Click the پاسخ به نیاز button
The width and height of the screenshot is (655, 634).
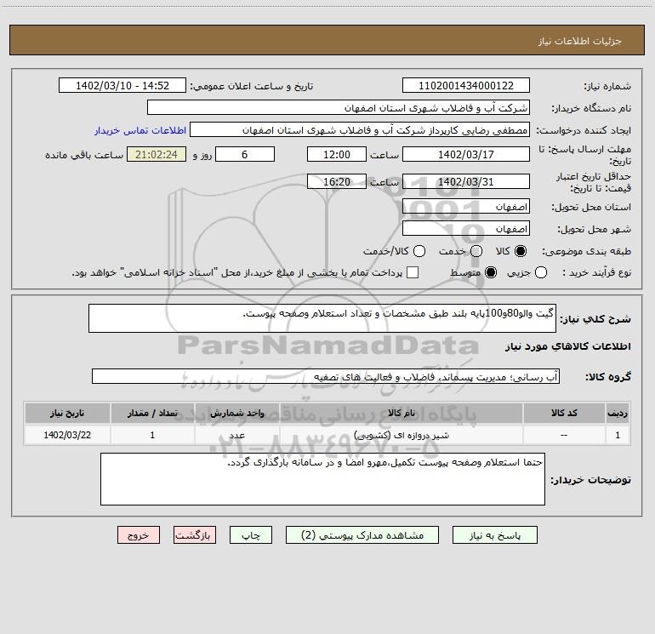tap(494, 535)
